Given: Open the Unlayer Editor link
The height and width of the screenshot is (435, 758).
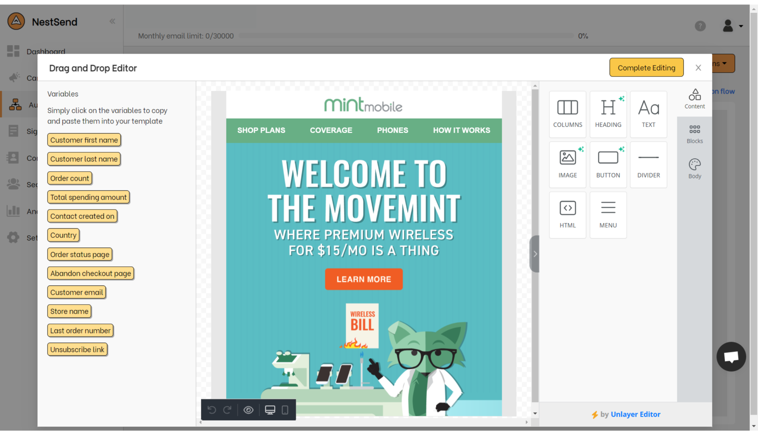Looking at the screenshot, I should tap(635, 414).
